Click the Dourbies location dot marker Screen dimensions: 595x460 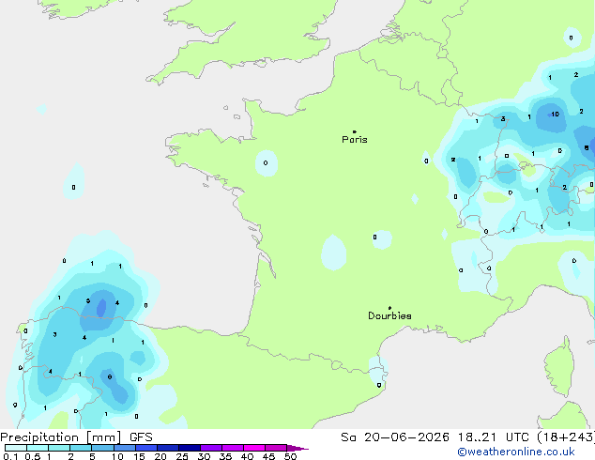(x=389, y=308)
